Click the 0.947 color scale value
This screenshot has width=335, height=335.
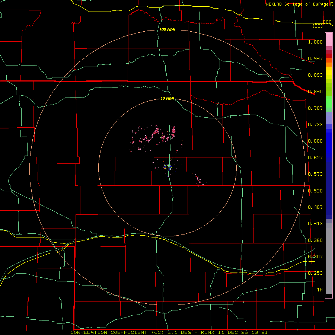pyautogui.click(x=315, y=58)
